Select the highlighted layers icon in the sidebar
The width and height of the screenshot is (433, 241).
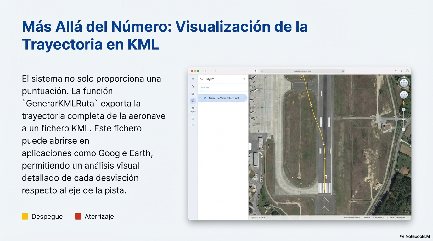coord(193,101)
